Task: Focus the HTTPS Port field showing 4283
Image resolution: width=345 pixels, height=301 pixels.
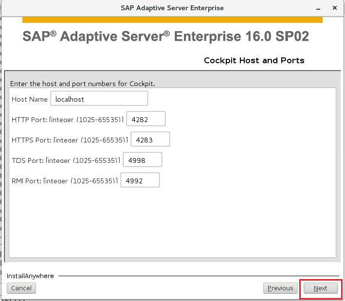Action: click(x=150, y=139)
